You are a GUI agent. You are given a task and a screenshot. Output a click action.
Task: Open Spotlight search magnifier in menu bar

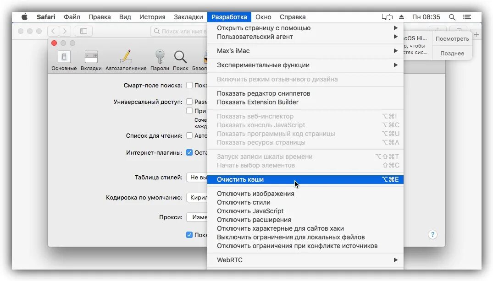pos(452,17)
